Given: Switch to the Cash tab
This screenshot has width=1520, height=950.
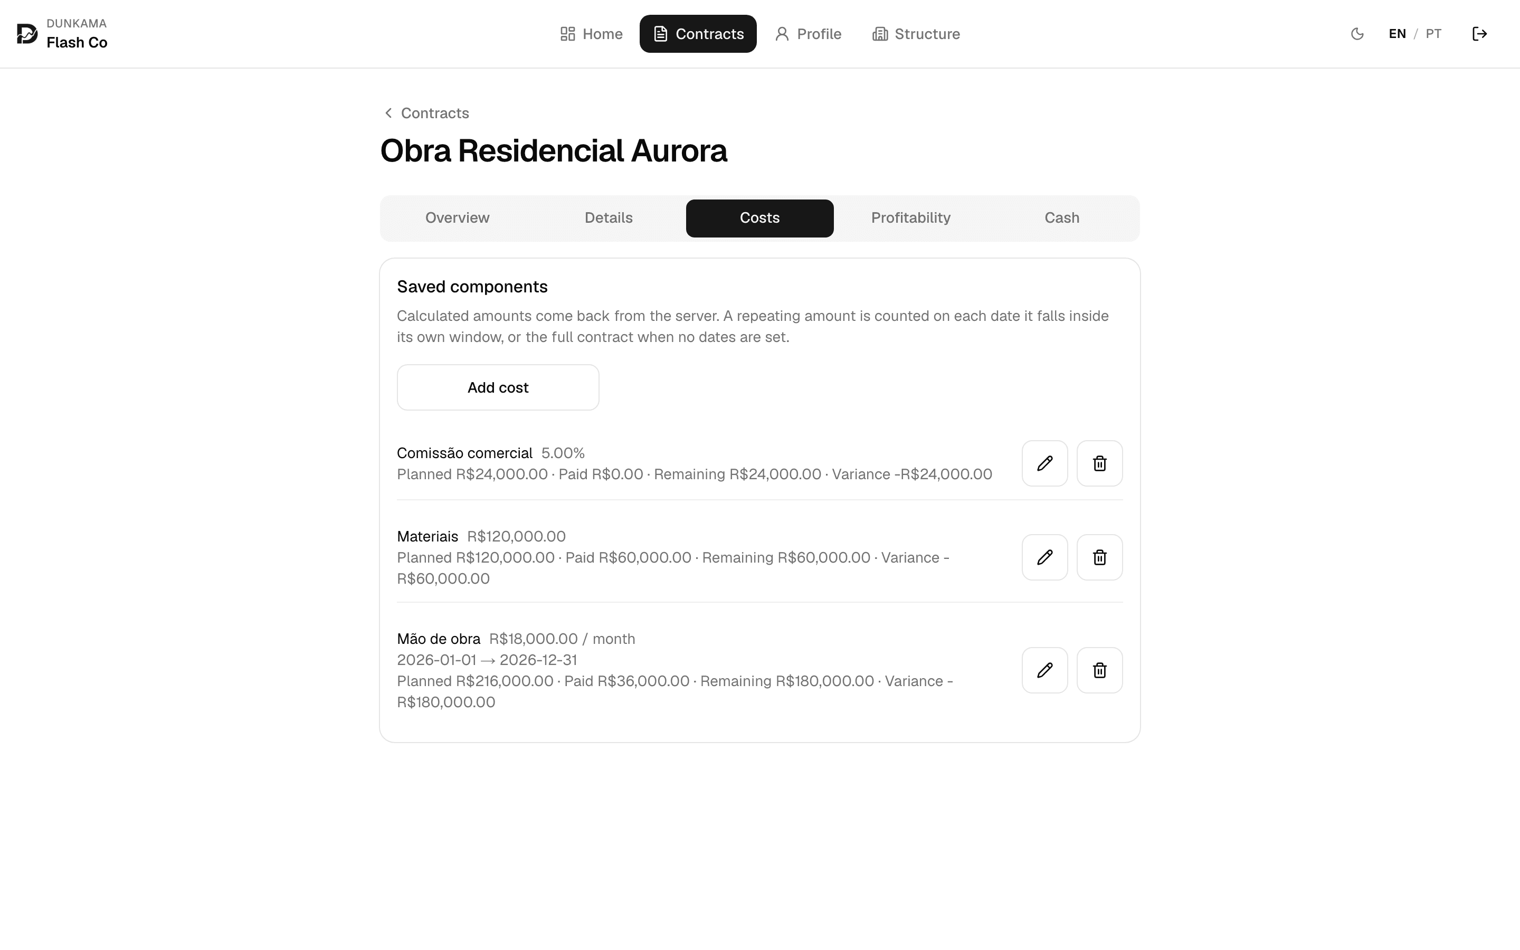Looking at the screenshot, I should [1061, 218].
